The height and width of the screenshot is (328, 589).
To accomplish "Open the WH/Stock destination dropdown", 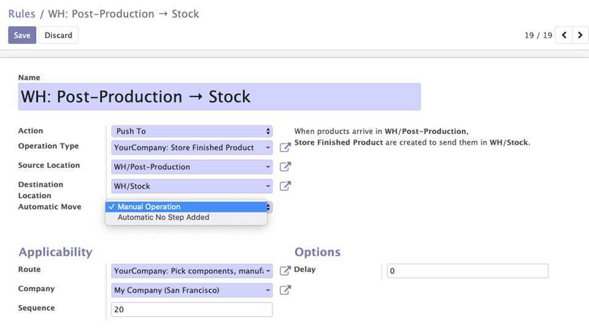I will click(x=192, y=186).
